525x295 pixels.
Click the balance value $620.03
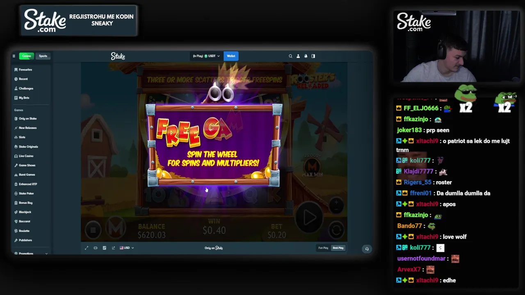tap(151, 235)
